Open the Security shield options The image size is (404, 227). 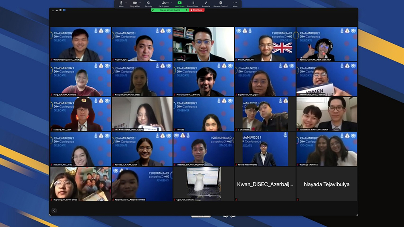pos(148,3)
